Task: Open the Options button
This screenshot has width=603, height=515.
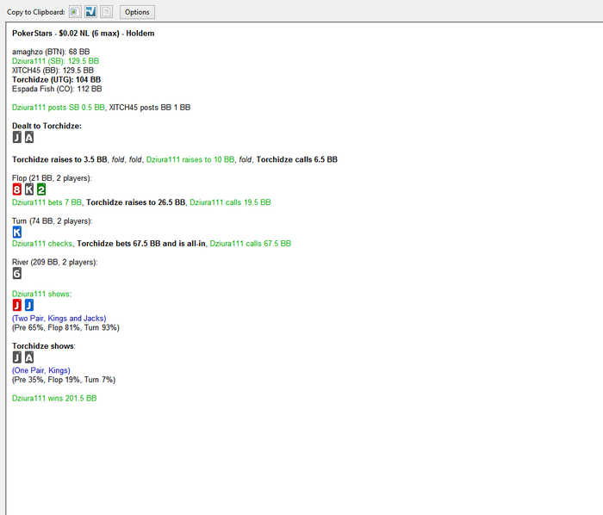Action: 137,12
